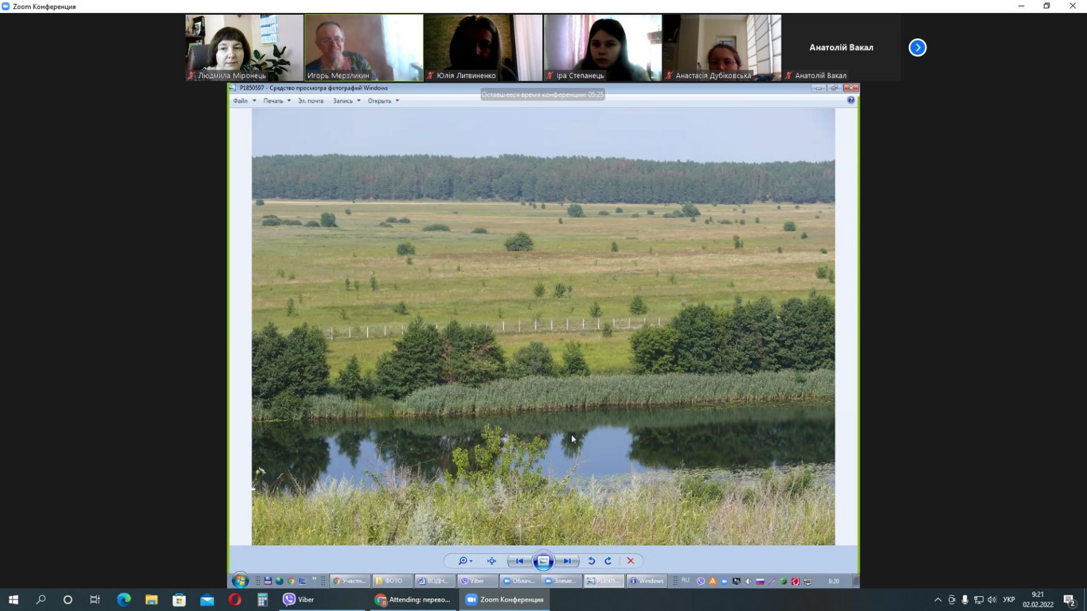The height and width of the screenshot is (611, 1087).
Task: Click the fit-to-window actual size icon
Action: click(491, 561)
